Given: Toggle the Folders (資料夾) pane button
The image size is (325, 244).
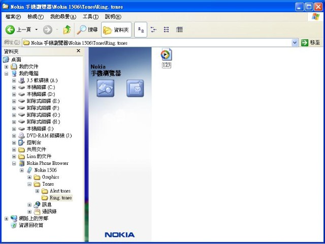Looking at the screenshot, I should click(116, 30).
